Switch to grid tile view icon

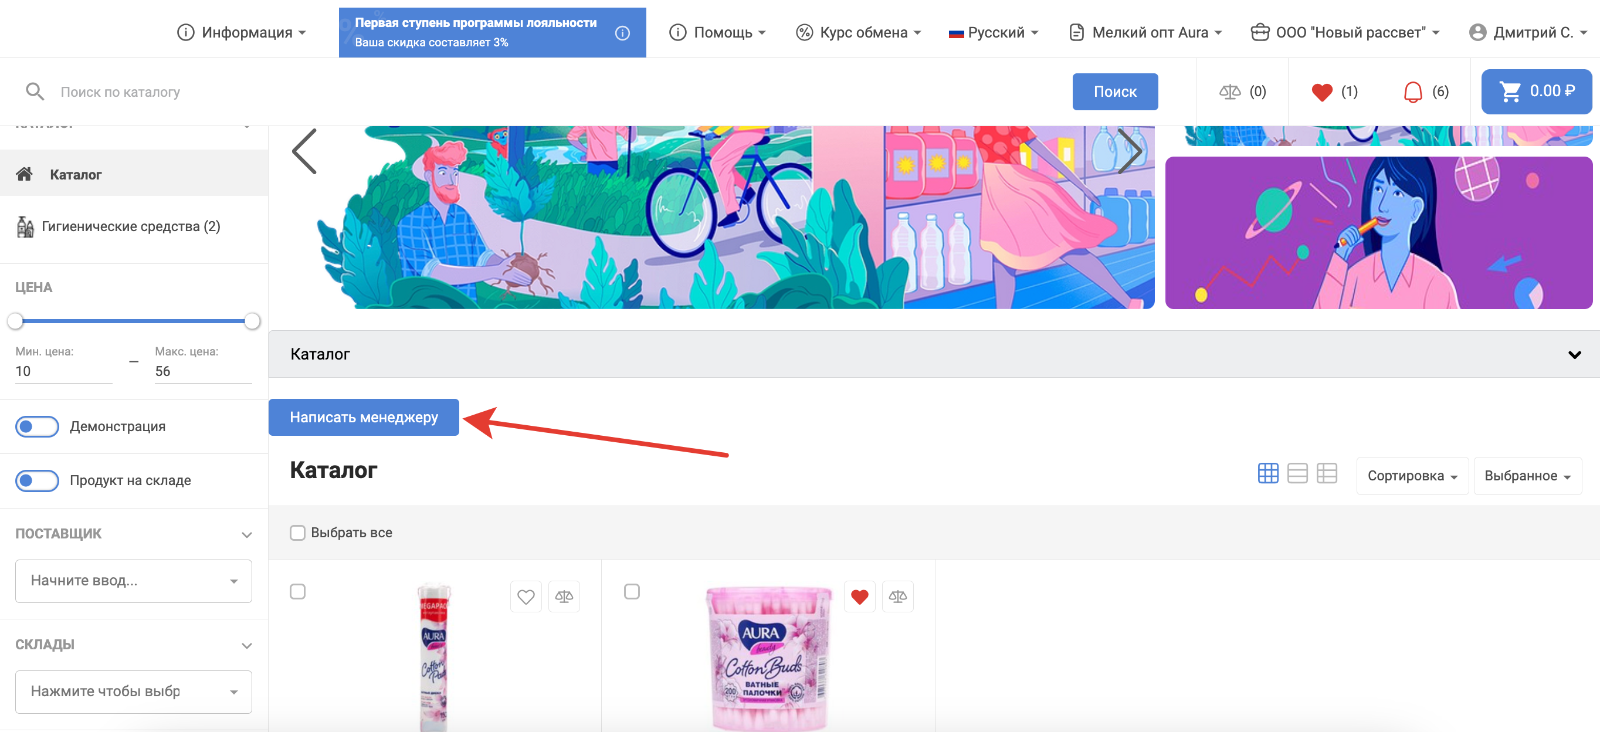tap(1267, 473)
